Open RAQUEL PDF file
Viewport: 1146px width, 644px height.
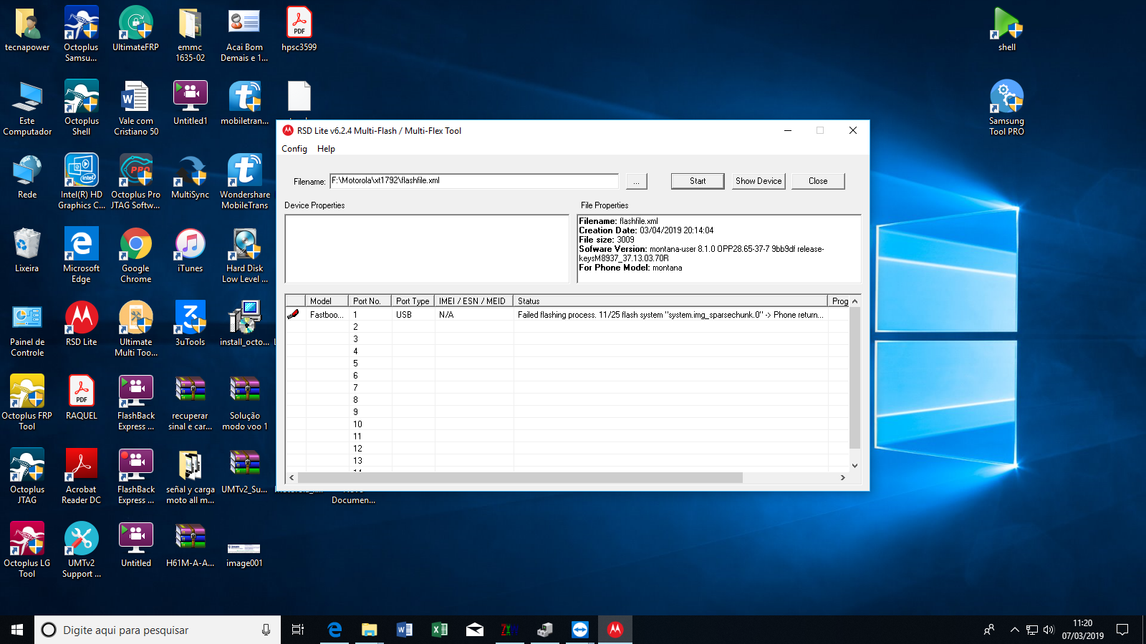pos(82,397)
